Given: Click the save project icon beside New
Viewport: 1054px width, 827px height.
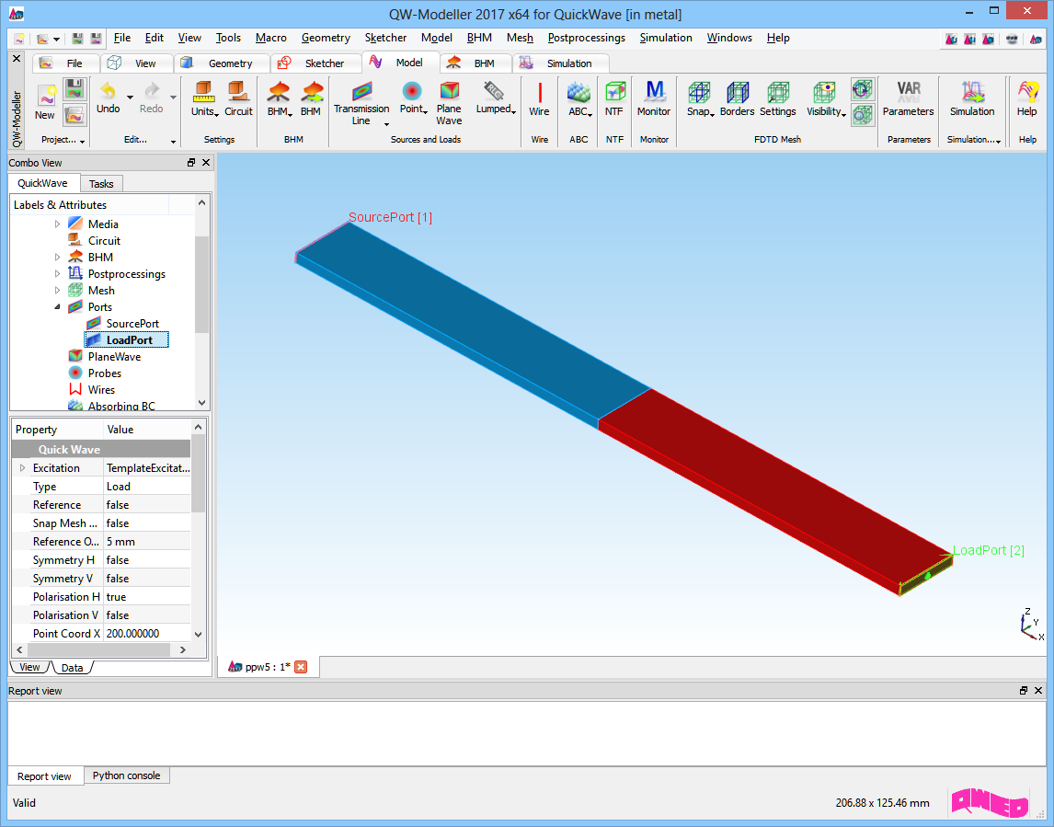Looking at the screenshot, I should (74, 88).
